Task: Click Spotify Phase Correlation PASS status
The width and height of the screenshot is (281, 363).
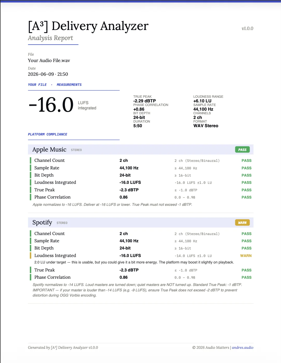Action: pos(246,277)
